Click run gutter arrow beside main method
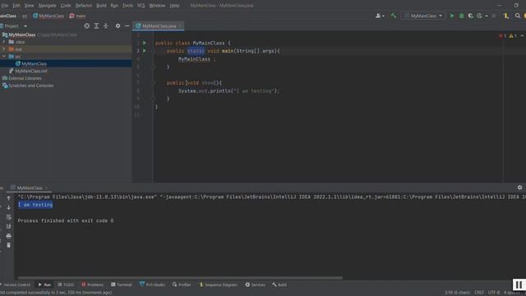This screenshot has height=296, width=526. tap(145, 51)
